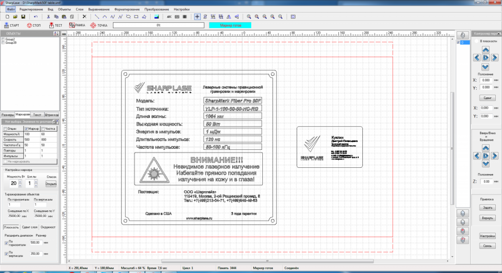The height and width of the screenshot is (273, 502).
Task: Click the Открыть button
Action: [51, 184]
